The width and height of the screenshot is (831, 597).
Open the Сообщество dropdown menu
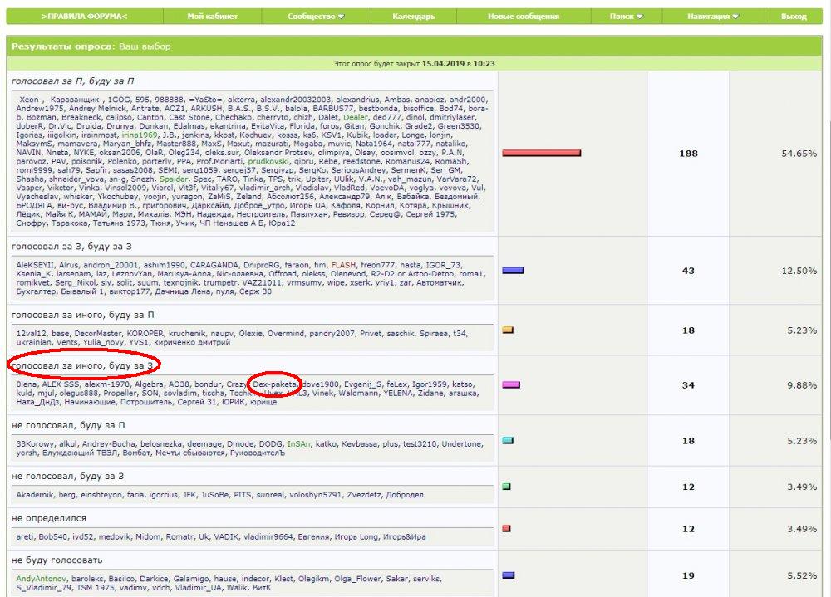tap(316, 17)
